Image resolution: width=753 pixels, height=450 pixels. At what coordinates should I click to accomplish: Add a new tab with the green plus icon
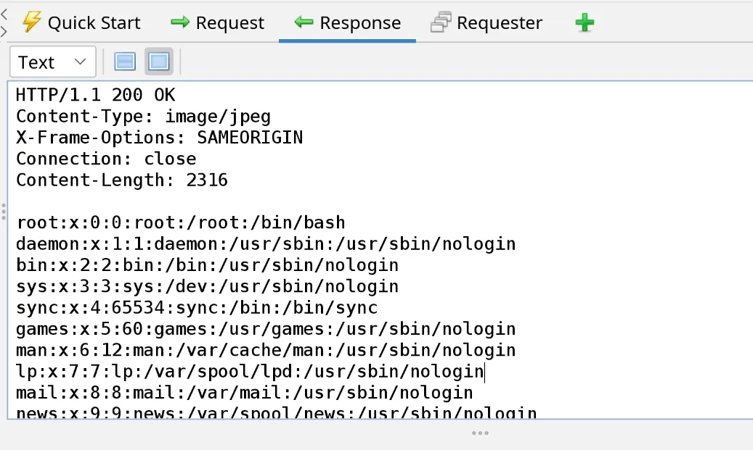tap(585, 22)
